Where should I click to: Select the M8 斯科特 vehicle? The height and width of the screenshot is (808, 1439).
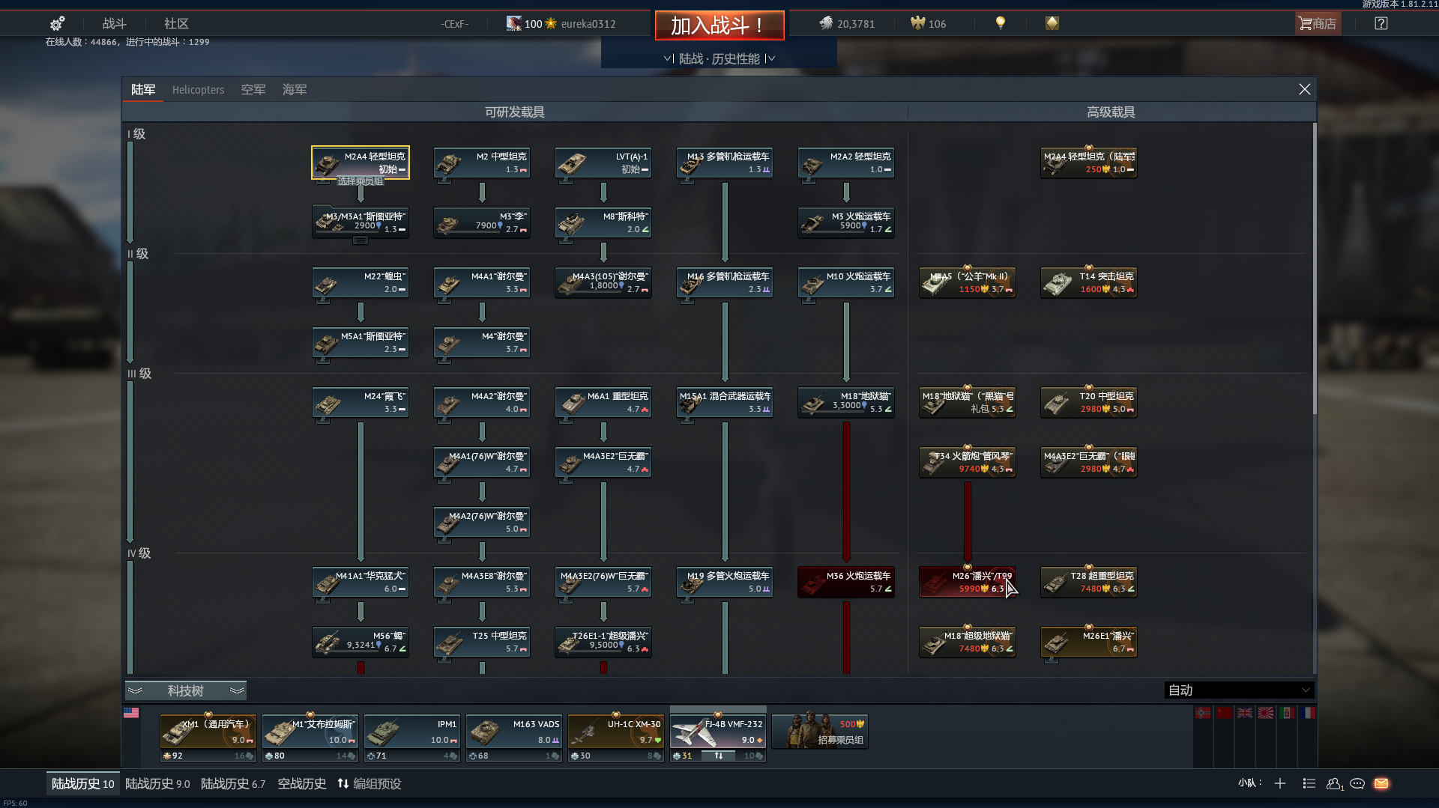click(x=603, y=222)
